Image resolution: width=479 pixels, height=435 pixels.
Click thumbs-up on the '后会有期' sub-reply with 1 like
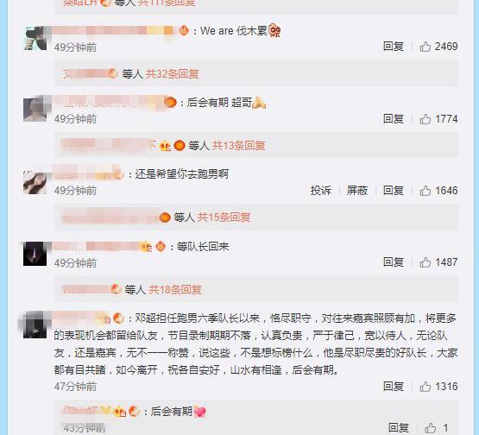[431, 428]
